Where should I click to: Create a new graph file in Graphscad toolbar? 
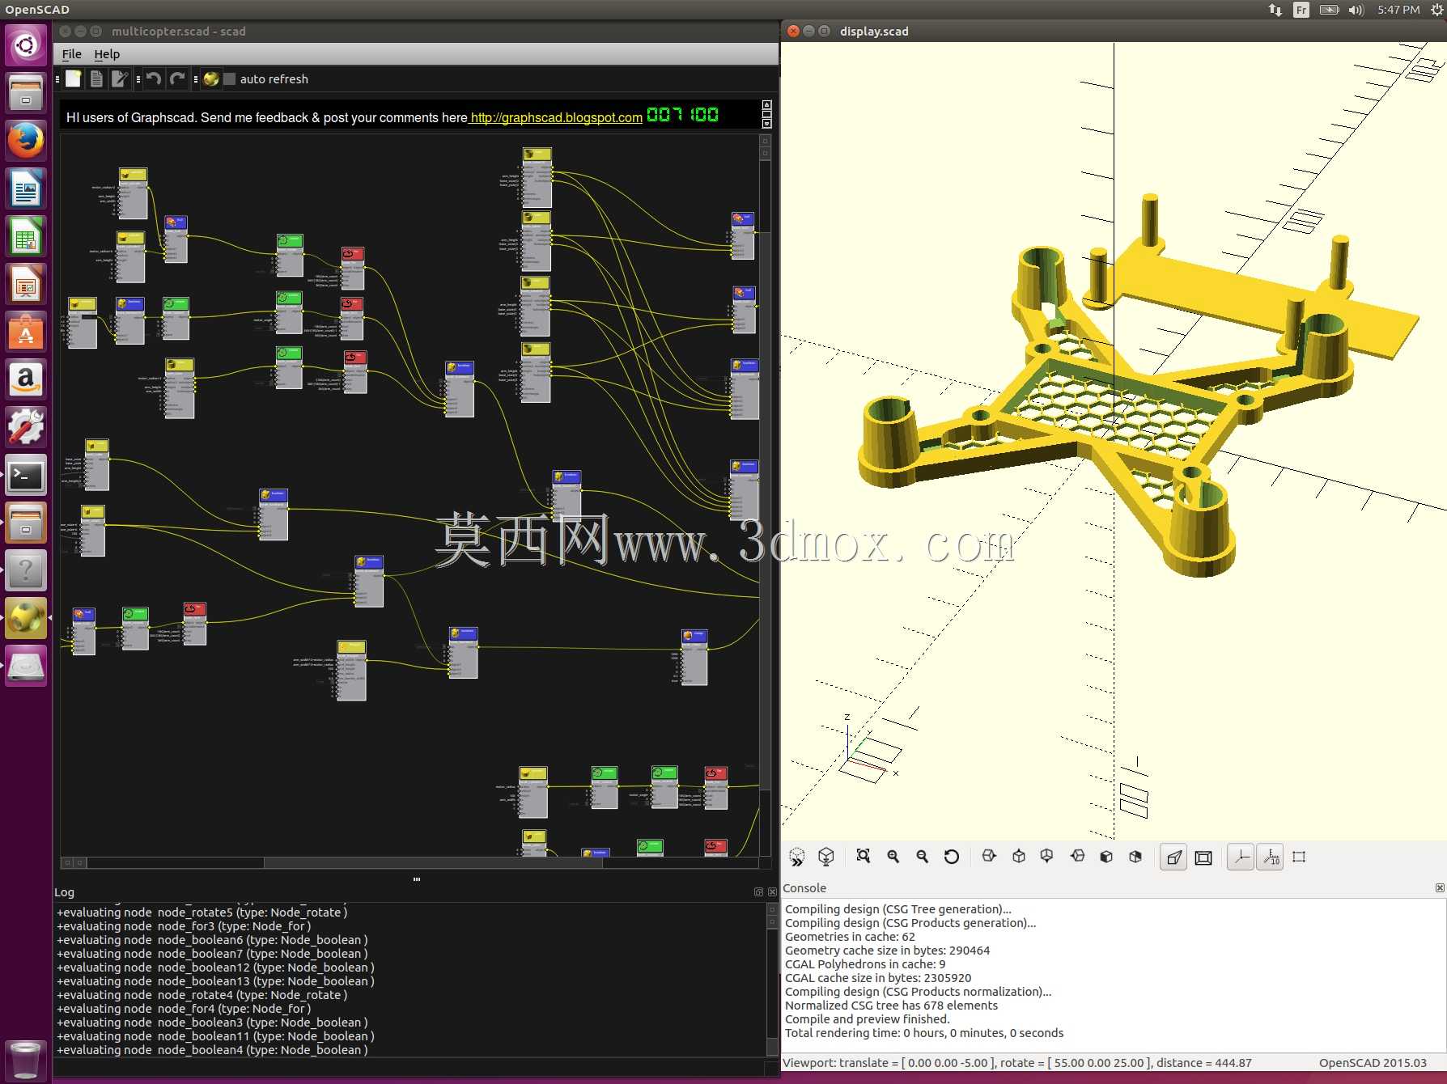click(73, 78)
